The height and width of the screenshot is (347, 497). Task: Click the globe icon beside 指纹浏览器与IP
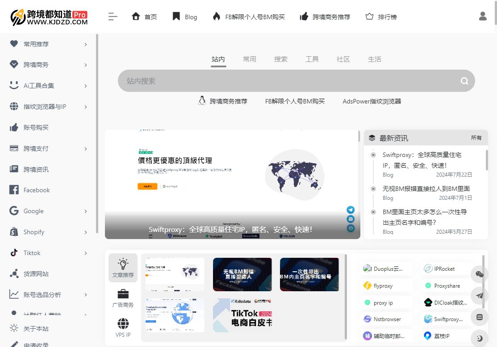(x=14, y=107)
